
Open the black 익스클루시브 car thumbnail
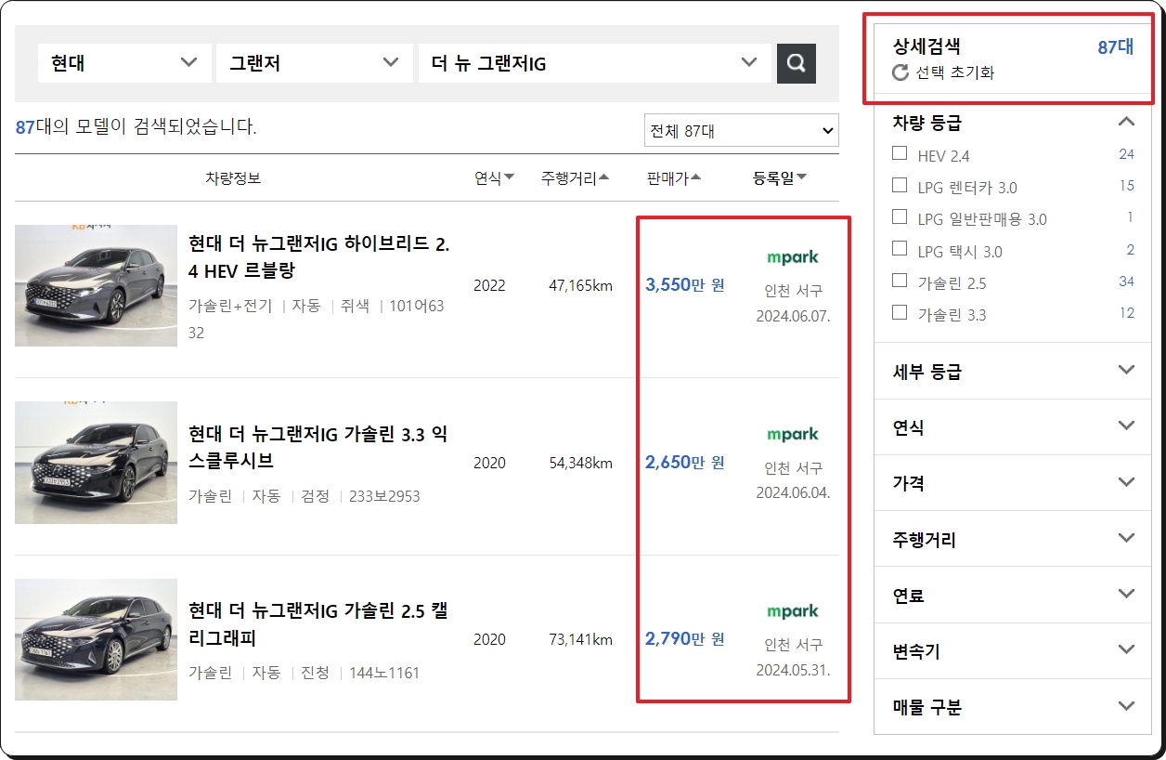click(96, 463)
